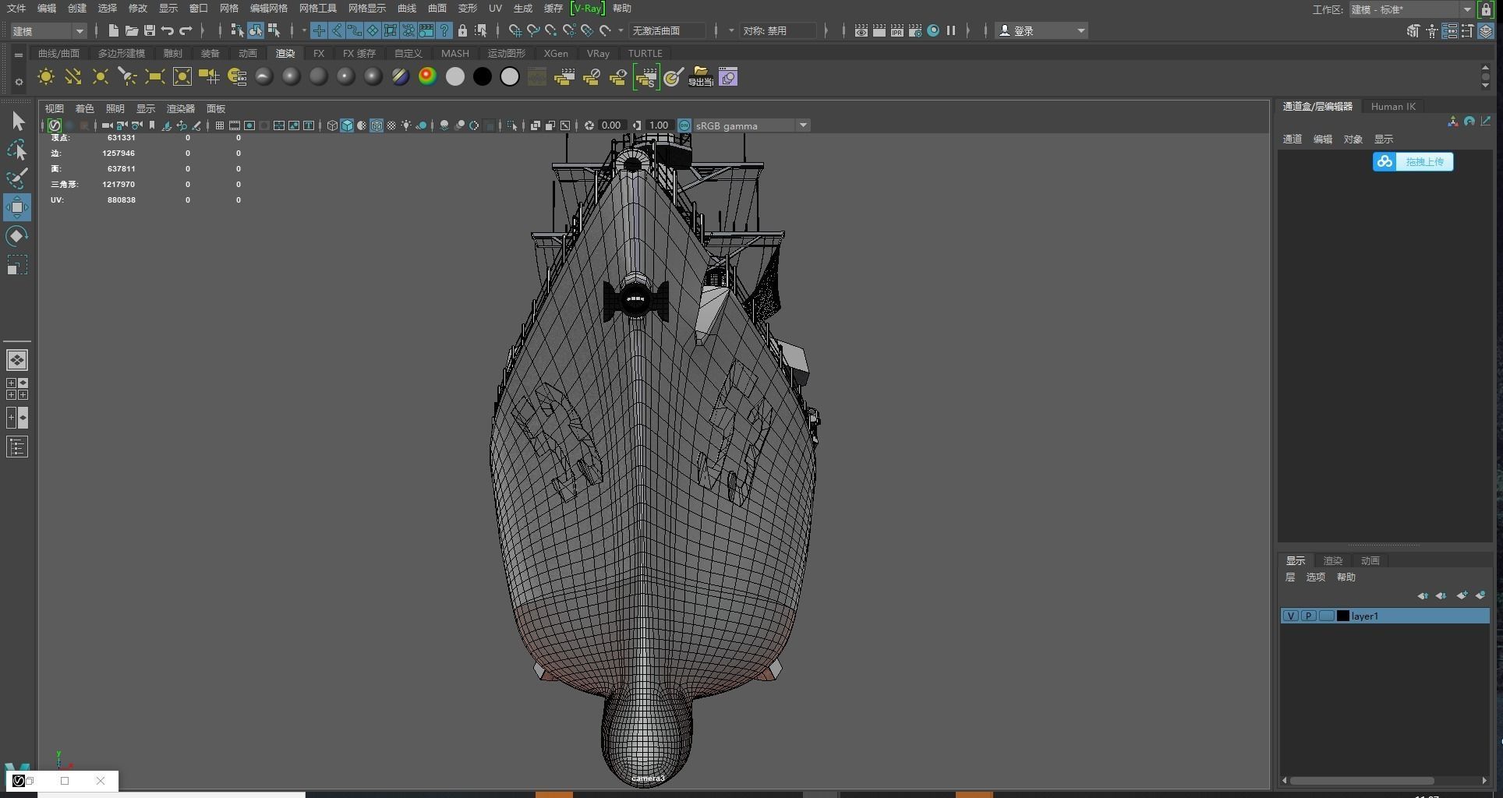Undo the last action with the undo arrow
The image size is (1503, 798).
coord(168,30)
